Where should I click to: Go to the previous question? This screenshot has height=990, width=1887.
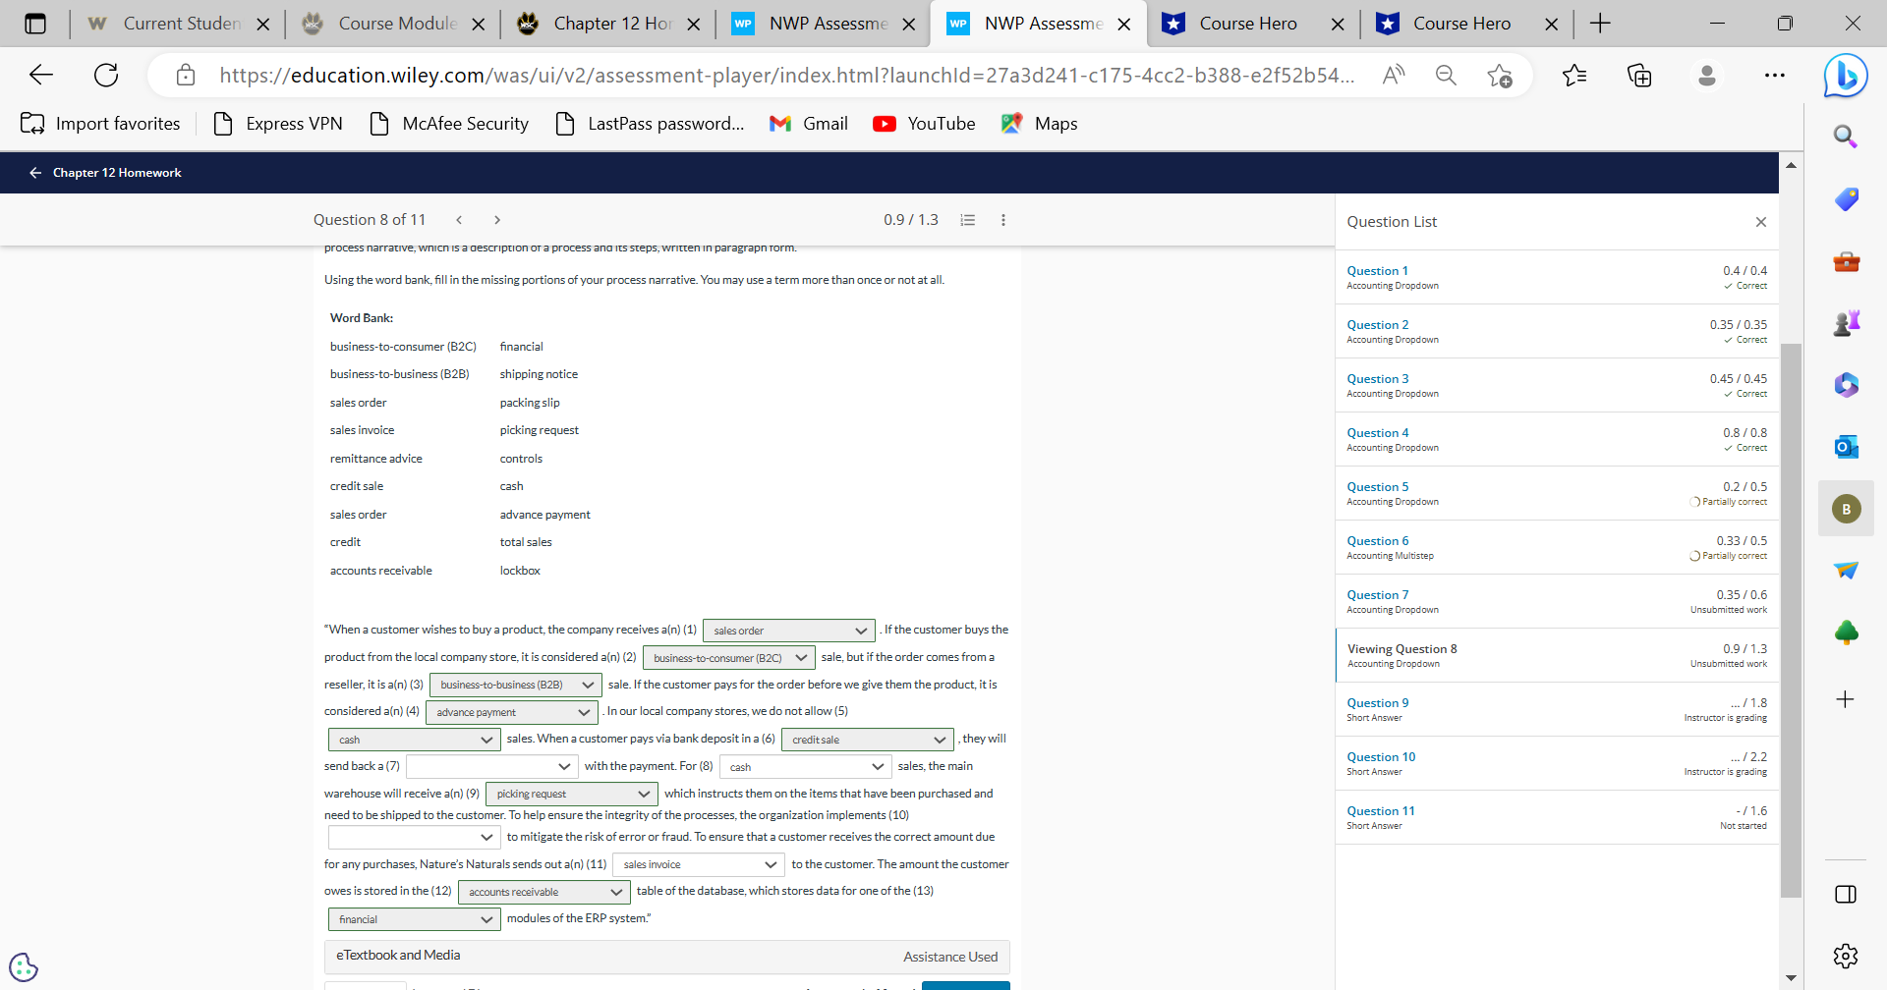459,220
